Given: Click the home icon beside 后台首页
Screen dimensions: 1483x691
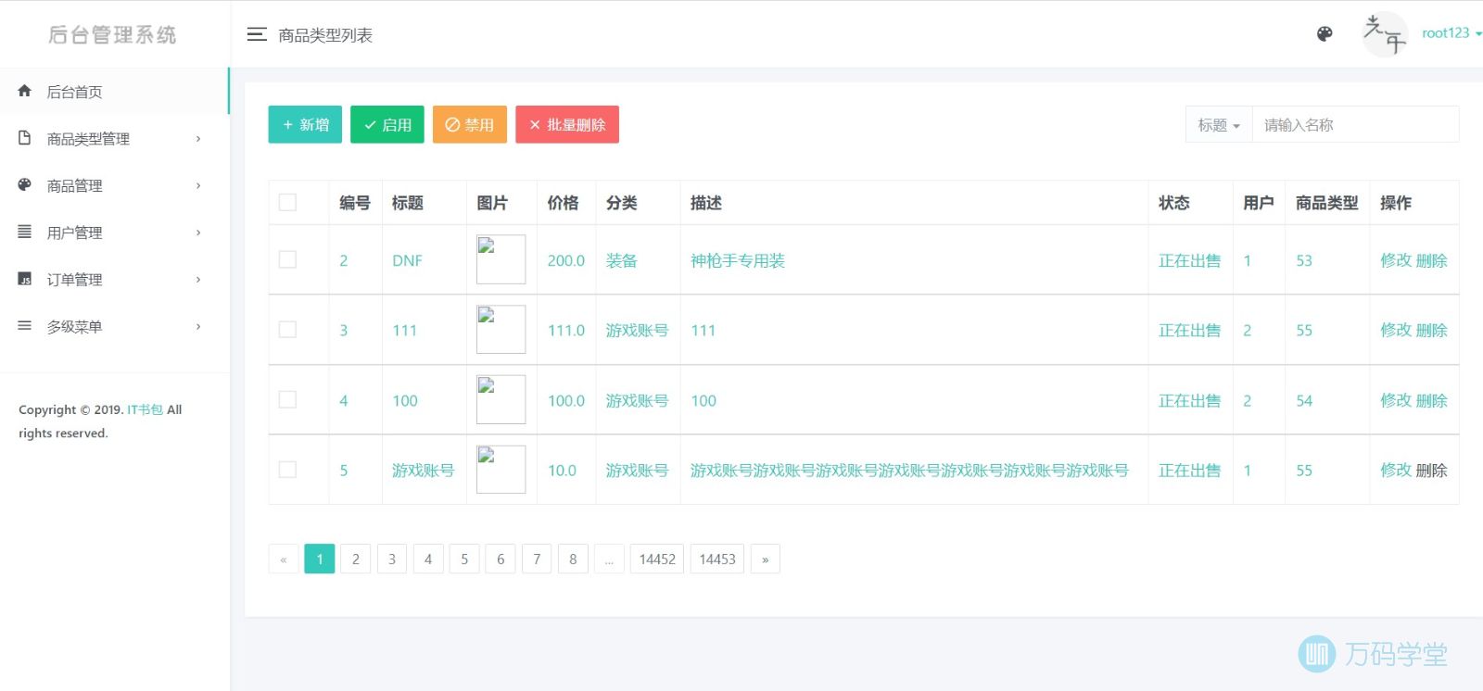Looking at the screenshot, I should 25,91.
